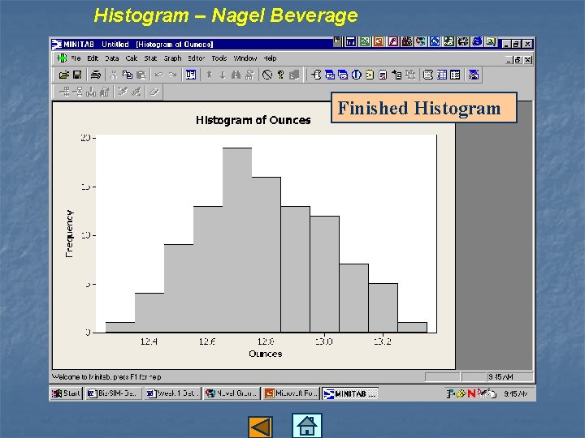Image resolution: width=585 pixels, height=438 pixels.
Task: Click the up arrow Previous icon
Action: [x=210, y=75]
